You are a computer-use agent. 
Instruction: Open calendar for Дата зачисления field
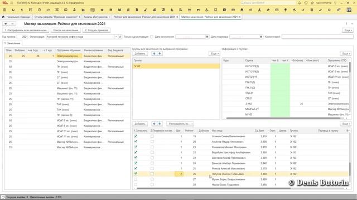click(x=207, y=37)
